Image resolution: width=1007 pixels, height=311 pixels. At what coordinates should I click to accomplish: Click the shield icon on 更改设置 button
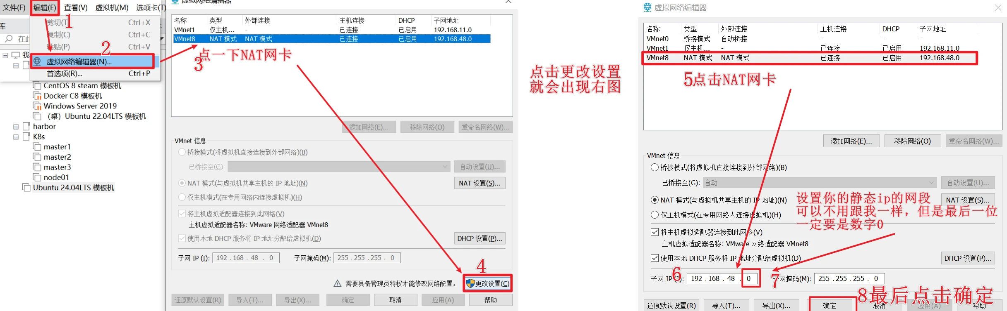point(470,283)
